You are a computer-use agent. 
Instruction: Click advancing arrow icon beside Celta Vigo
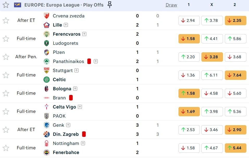click(x=80, y=107)
